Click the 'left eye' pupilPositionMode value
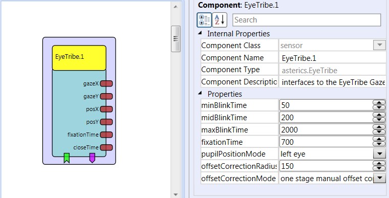Image resolution: width=389 pixels, height=198 pixels. click(x=293, y=154)
